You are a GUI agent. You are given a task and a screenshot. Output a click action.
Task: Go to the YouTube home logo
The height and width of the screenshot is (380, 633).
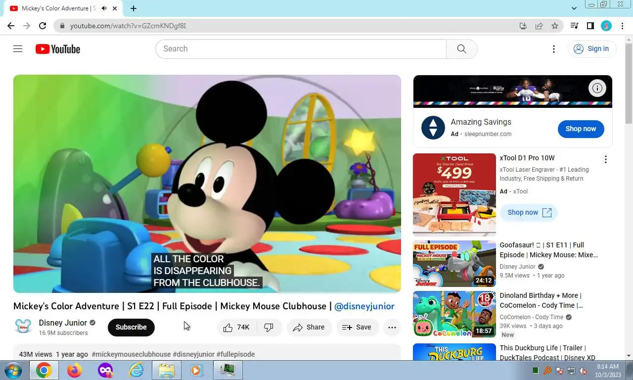(x=58, y=49)
